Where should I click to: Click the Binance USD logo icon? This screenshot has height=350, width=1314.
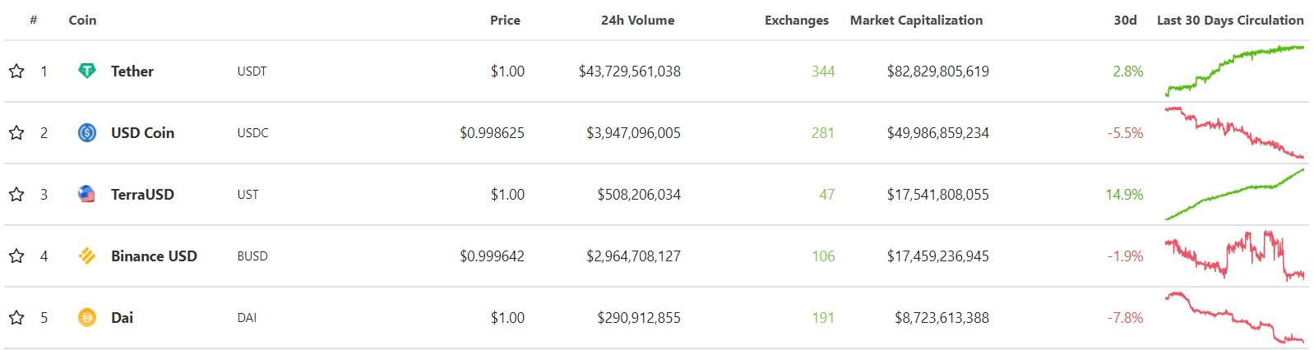pyautogui.click(x=86, y=256)
